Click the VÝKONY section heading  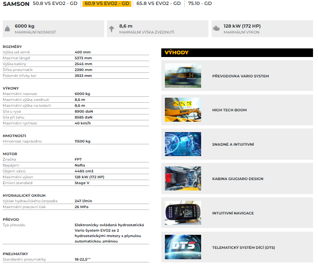click(11, 88)
